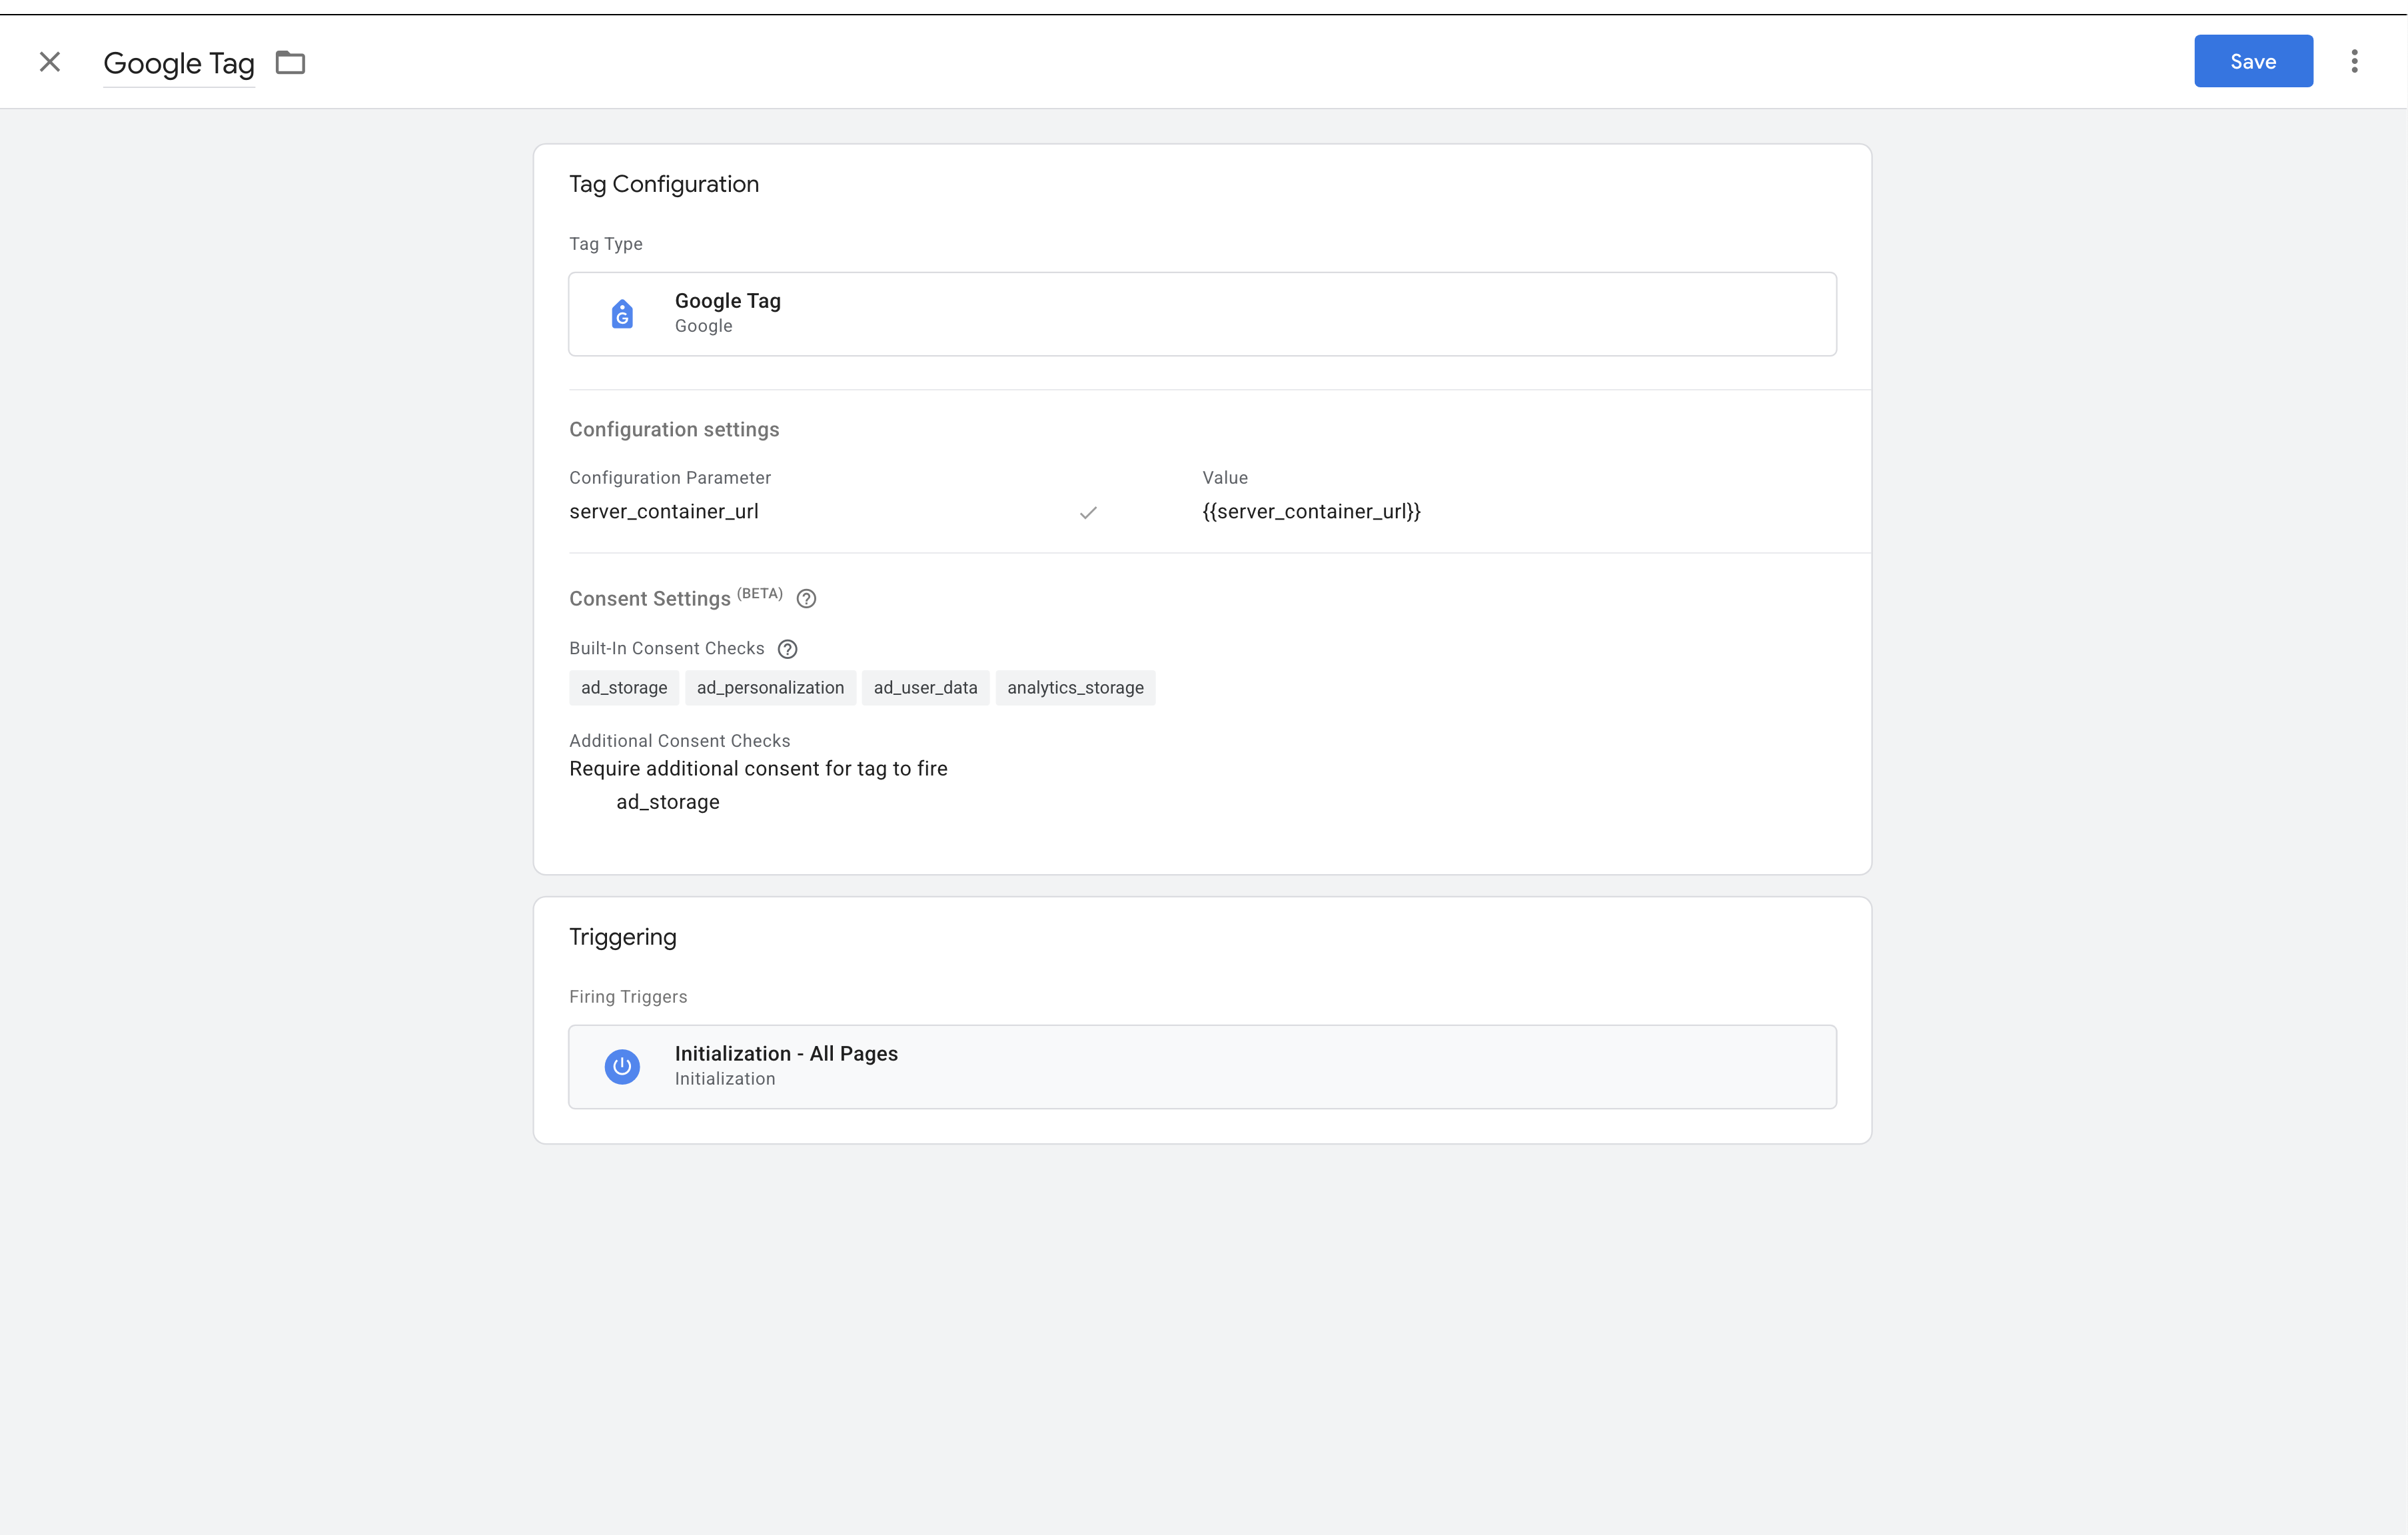The height and width of the screenshot is (1535, 2408).
Task: Click the Firing Triggers label
Action: click(x=628, y=997)
